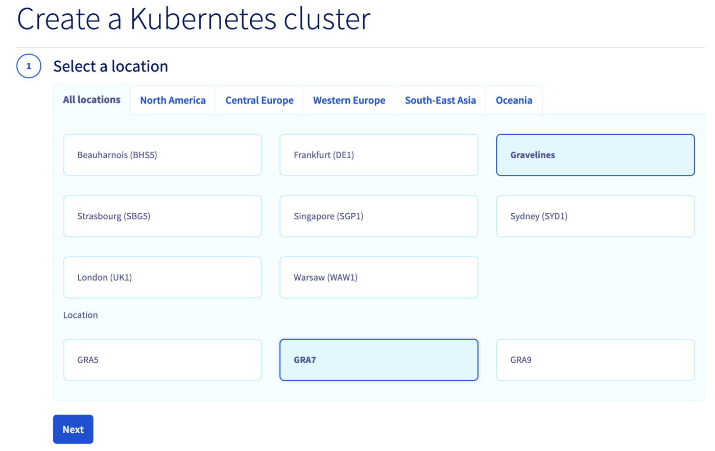This screenshot has height=451, width=715.
Task: Pick the Sydney (SYD1) location tile
Action: 595,216
